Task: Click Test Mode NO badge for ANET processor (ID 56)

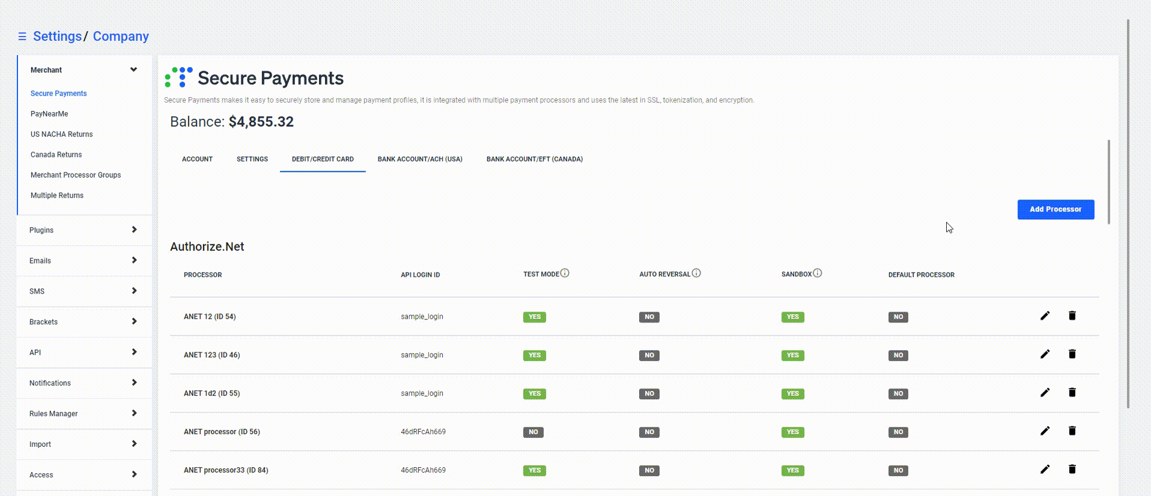Action: (533, 432)
